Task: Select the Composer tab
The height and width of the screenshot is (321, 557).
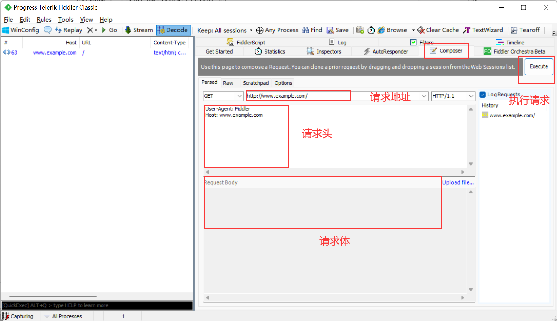Action: (446, 51)
